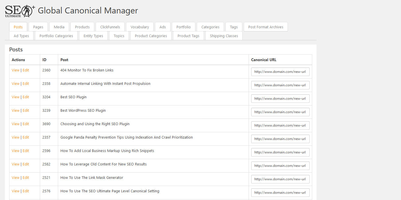
Task: Switch to the Shipping Classes tab
Action: pyautogui.click(x=224, y=36)
